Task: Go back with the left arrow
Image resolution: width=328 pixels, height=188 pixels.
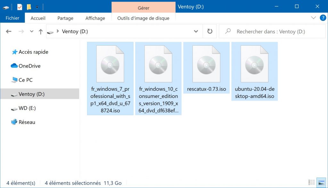Action: pyautogui.click(x=9, y=32)
